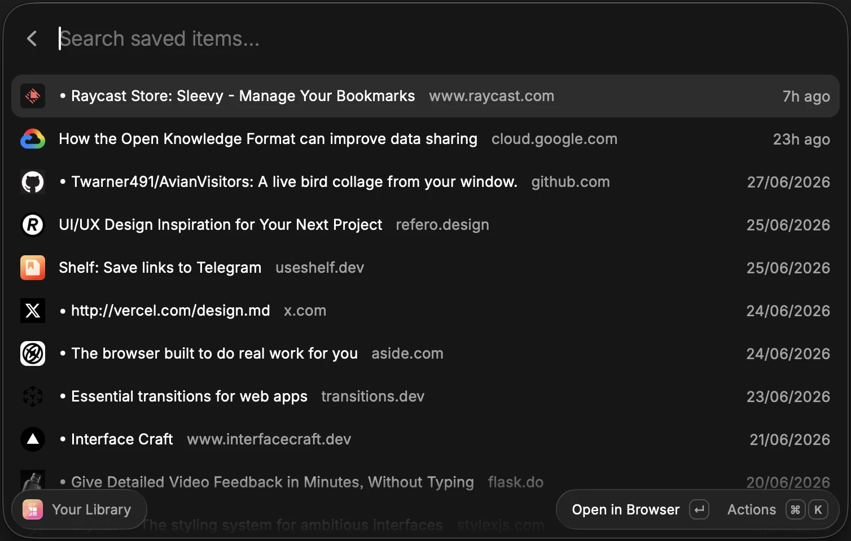This screenshot has width=851, height=541.
Task: Click the GitHub octocat favicon icon
Action: [x=33, y=182]
